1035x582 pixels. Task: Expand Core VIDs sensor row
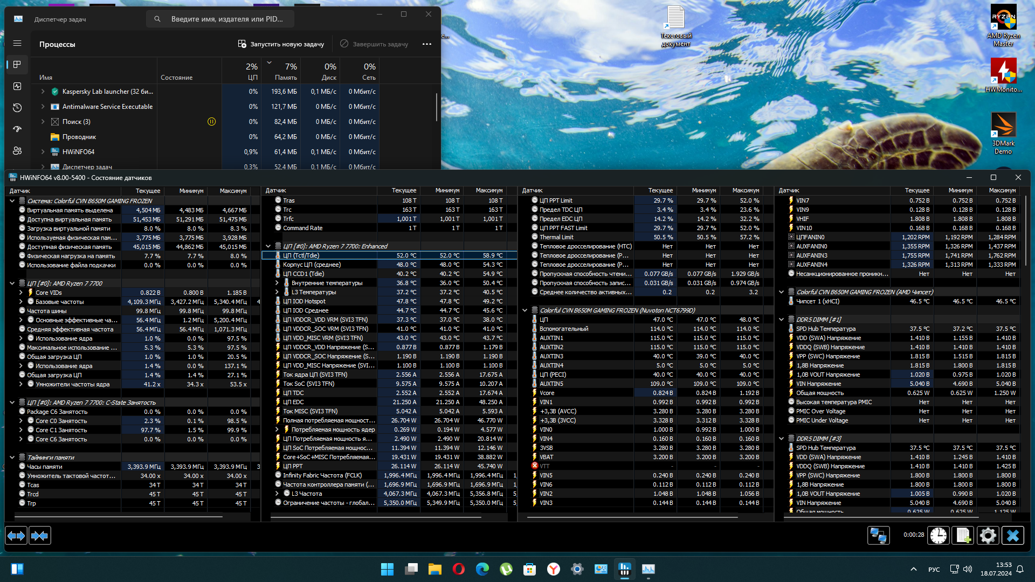click(x=20, y=293)
